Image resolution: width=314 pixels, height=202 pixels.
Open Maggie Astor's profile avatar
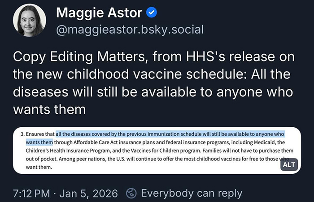click(29, 20)
